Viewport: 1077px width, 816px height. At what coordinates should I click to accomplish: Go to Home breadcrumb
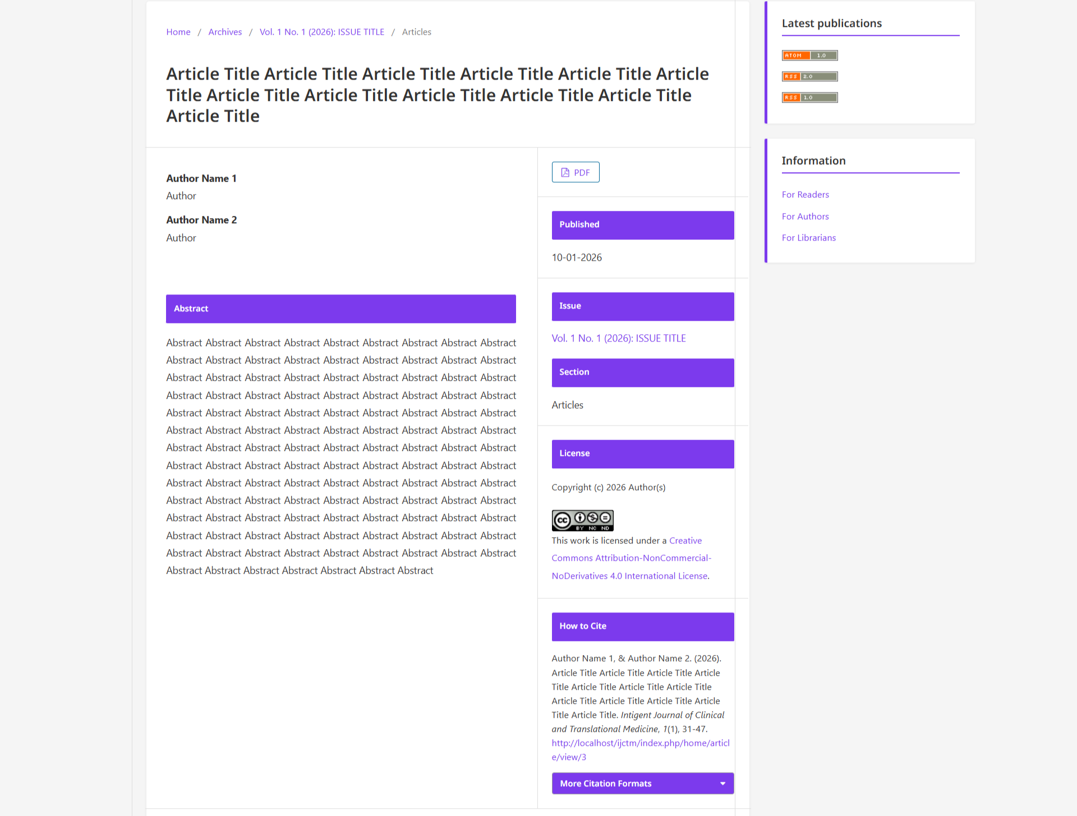178,32
